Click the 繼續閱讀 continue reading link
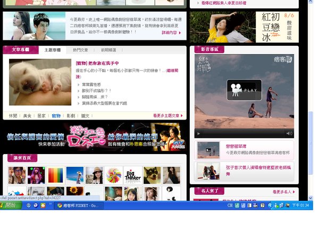Viewport: 319px width, 239px height. pyautogui.click(x=172, y=70)
